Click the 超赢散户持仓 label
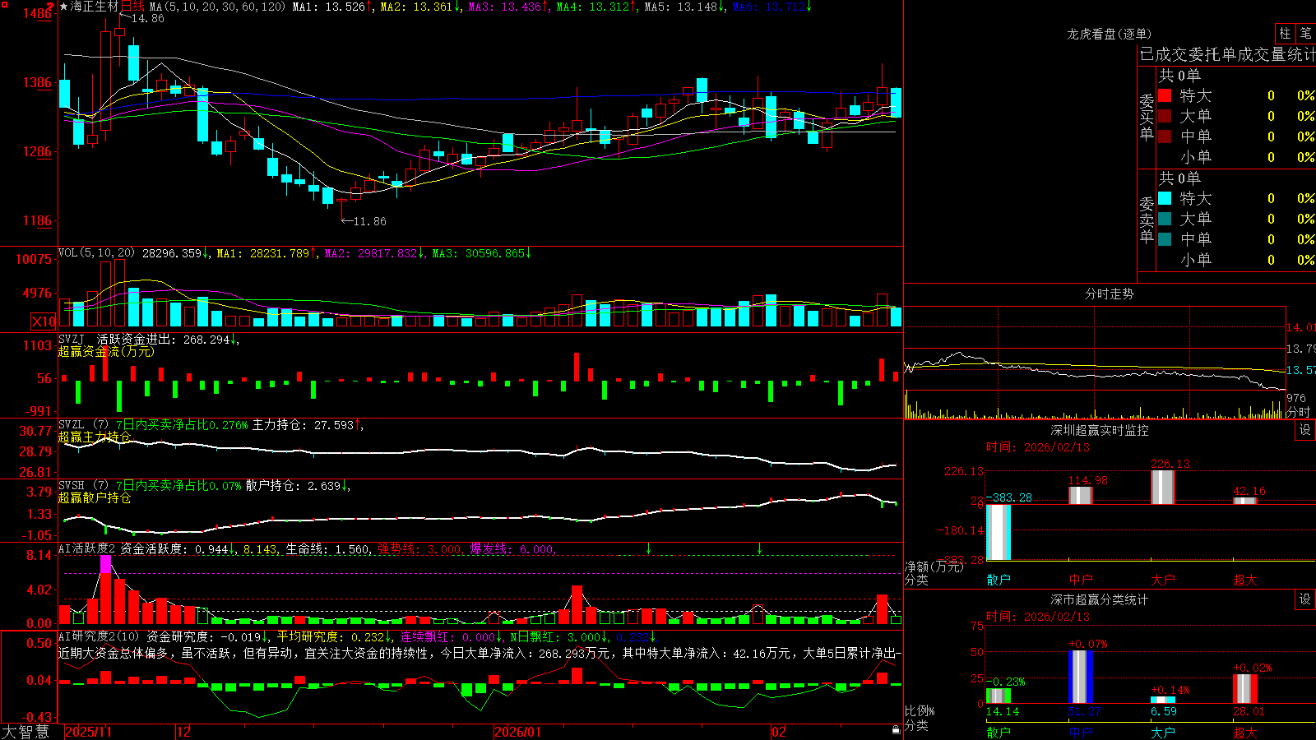The height and width of the screenshot is (740, 1316). pos(95,497)
